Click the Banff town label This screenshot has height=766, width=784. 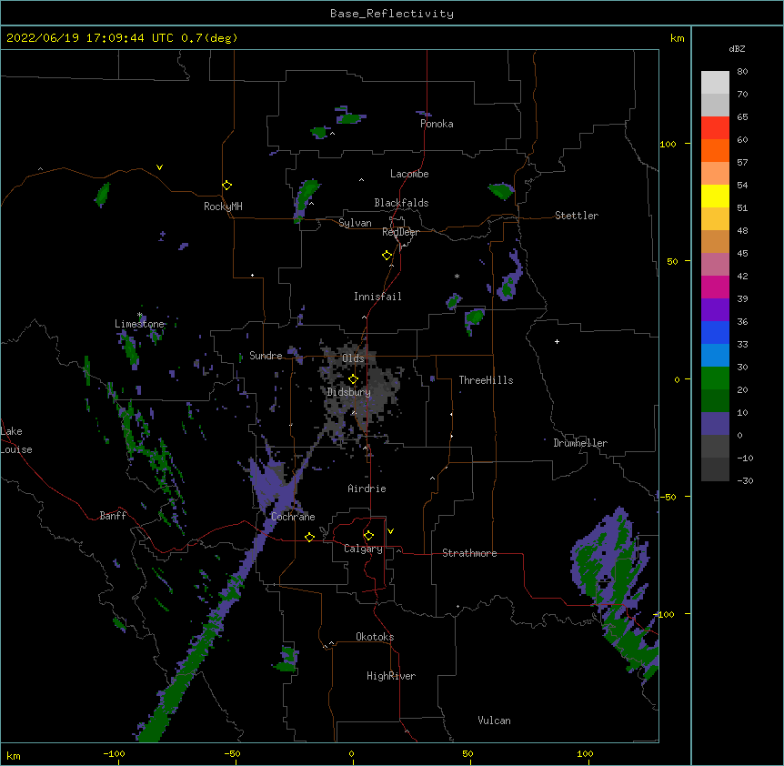(113, 516)
